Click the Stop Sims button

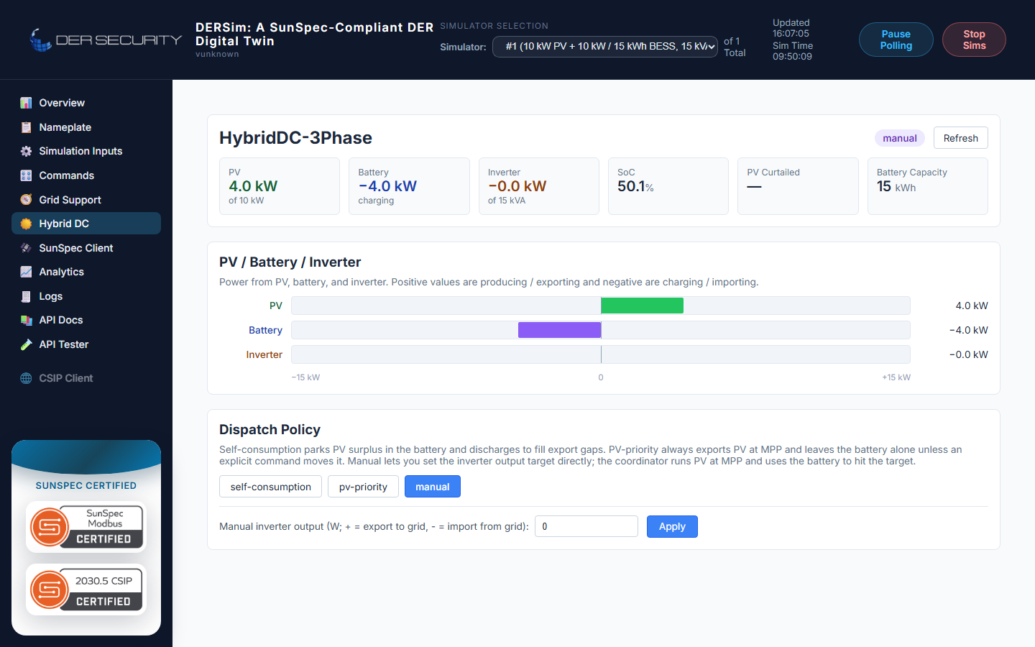tap(974, 40)
